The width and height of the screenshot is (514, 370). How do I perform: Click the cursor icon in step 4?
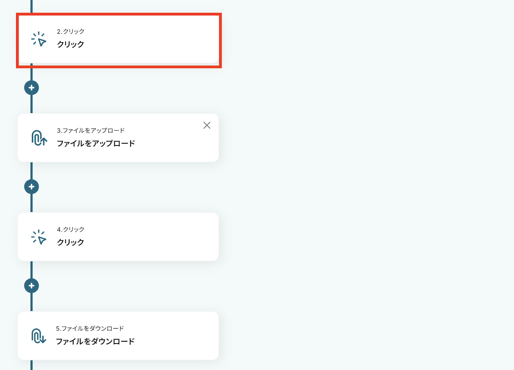(x=39, y=237)
